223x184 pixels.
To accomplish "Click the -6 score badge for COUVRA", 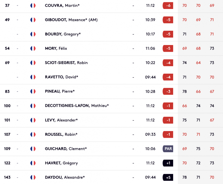I will (x=168, y=5).
